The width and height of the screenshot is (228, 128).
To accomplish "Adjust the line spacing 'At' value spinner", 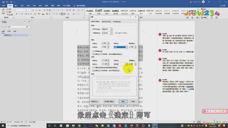I will coord(136,64).
